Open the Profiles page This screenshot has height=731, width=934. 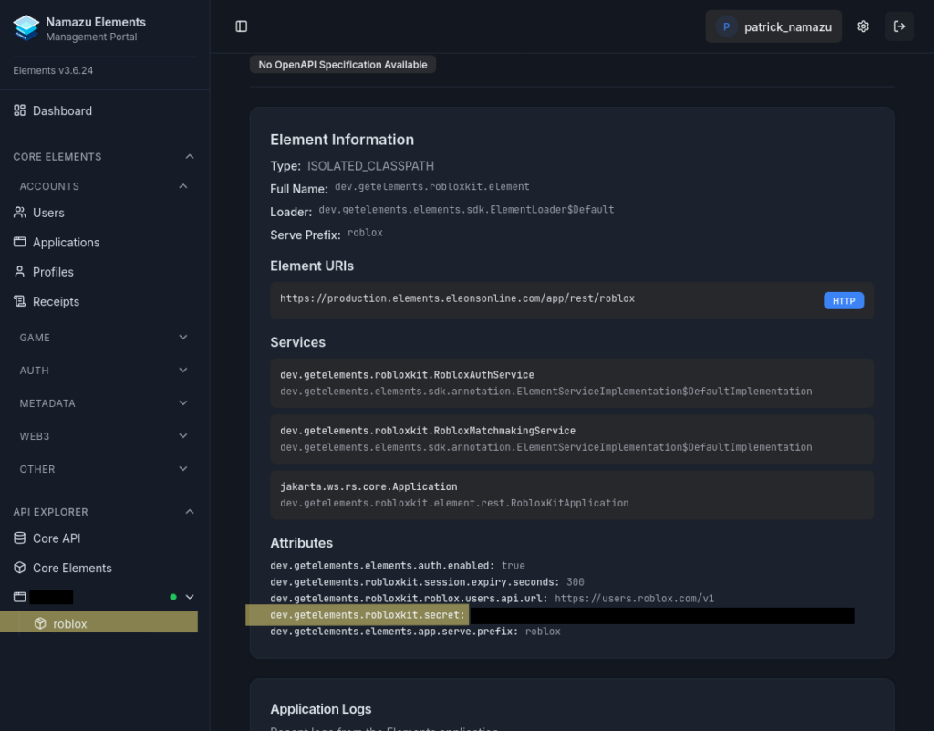coord(53,272)
